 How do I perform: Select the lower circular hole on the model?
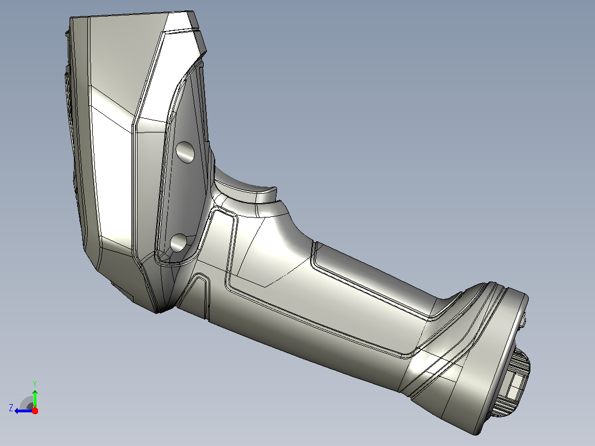click(x=178, y=243)
